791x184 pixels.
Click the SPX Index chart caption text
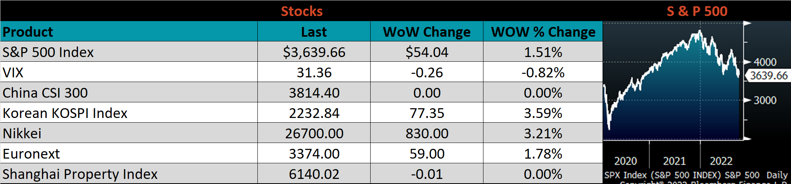[695, 175]
